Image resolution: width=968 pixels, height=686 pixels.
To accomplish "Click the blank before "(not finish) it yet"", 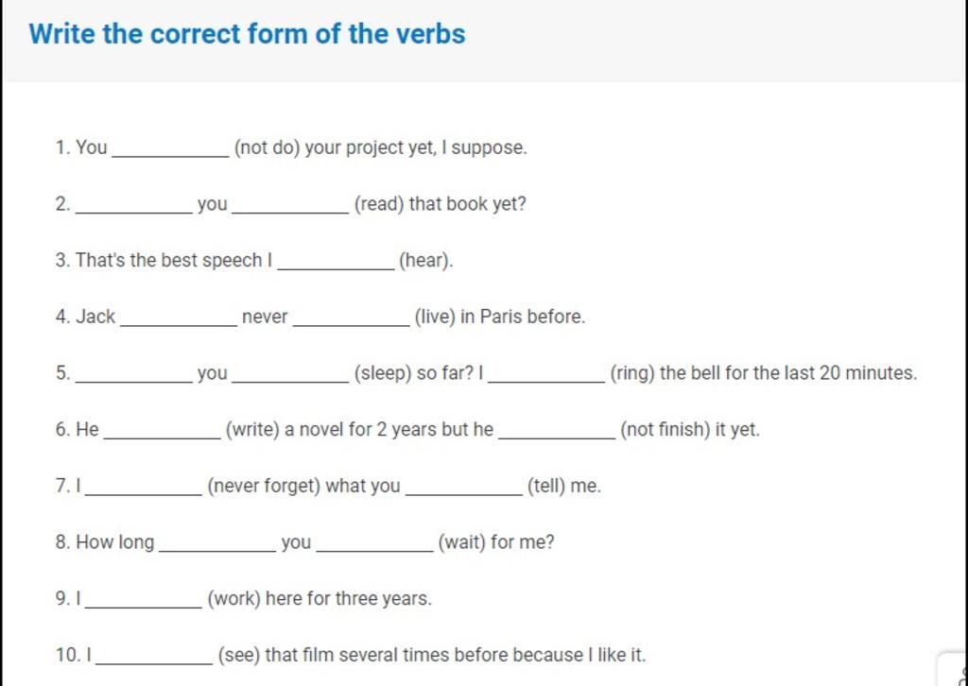I will coord(557,430).
